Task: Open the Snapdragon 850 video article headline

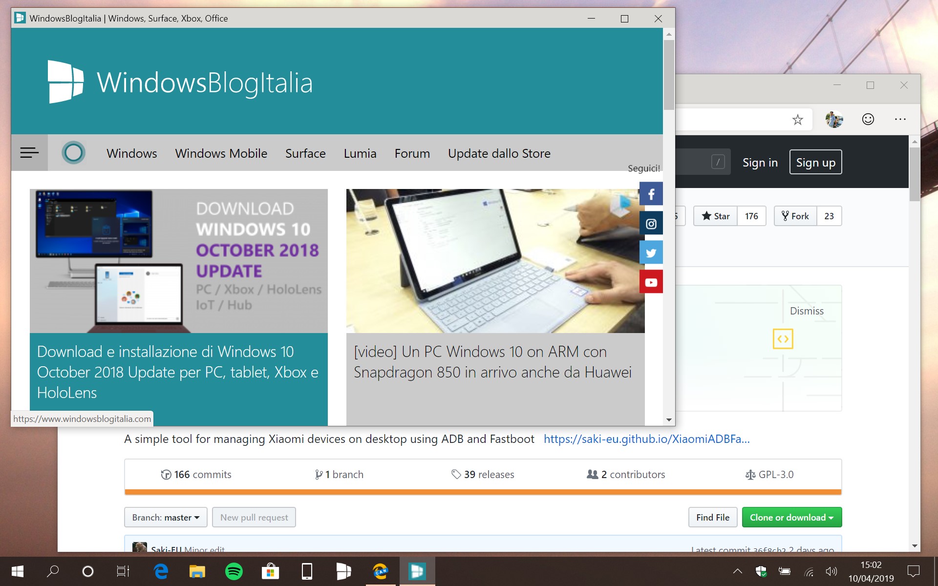Action: click(492, 362)
